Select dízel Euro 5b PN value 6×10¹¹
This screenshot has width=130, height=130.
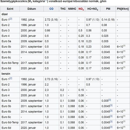tap(121, 46)
